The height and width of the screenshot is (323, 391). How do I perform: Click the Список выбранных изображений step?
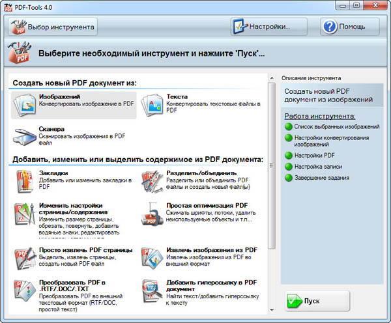pyautogui.click(x=337, y=126)
